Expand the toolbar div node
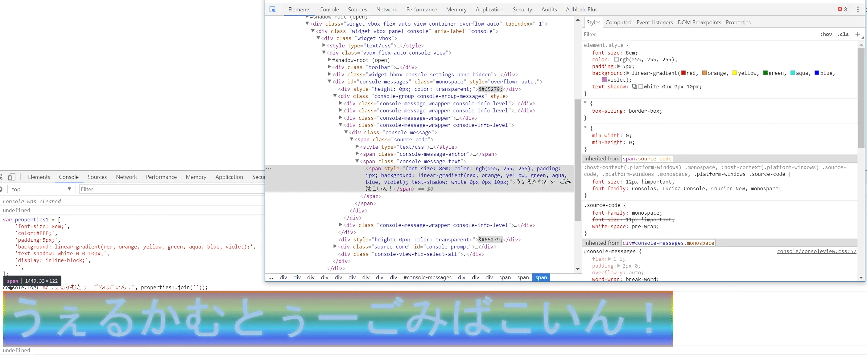 (x=329, y=67)
